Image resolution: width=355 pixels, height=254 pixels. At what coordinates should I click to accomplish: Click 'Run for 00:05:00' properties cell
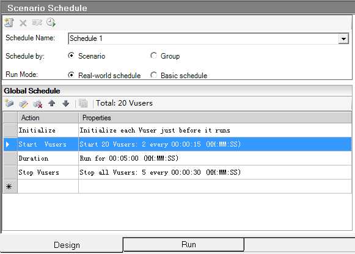point(215,158)
